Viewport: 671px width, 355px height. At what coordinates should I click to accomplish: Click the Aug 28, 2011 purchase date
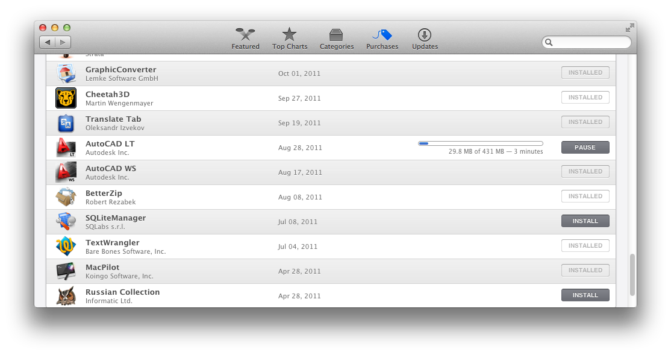(x=299, y=148)
